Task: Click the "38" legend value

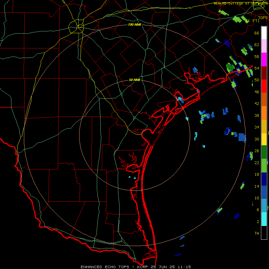Action: pyautogui.click(x=257, y=116)
